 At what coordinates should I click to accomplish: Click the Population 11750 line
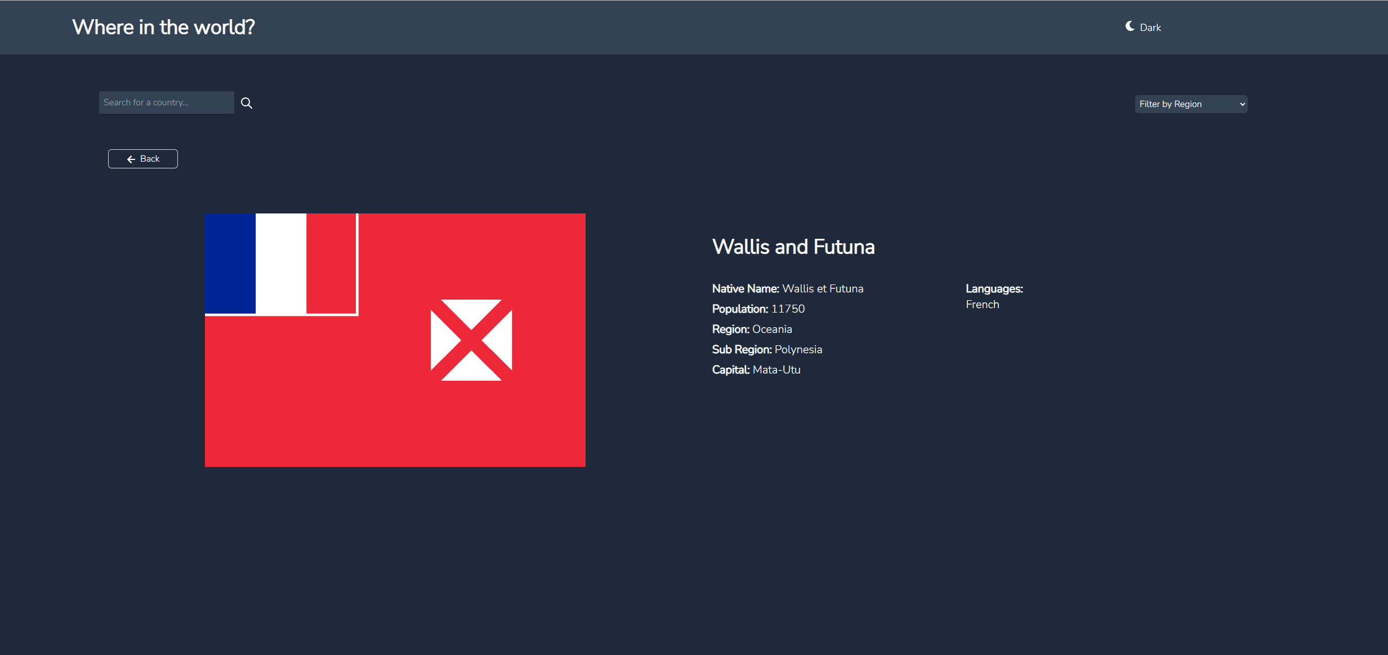coord(758,309)
